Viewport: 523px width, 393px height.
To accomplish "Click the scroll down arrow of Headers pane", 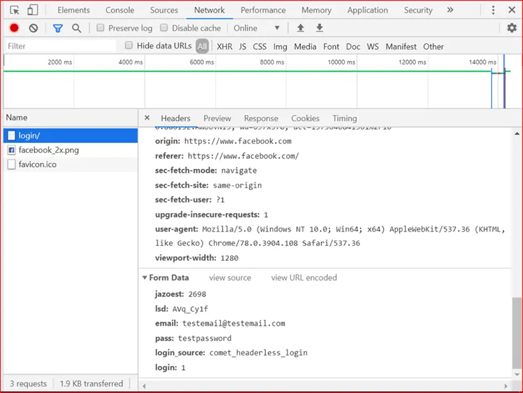I will click(x=517, y=374).
